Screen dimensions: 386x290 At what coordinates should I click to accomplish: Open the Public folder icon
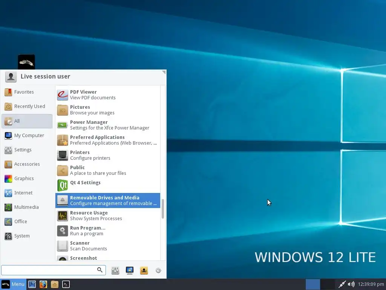tap(63, 170)
